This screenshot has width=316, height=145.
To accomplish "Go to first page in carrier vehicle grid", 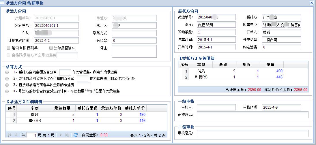I will 10,135.
